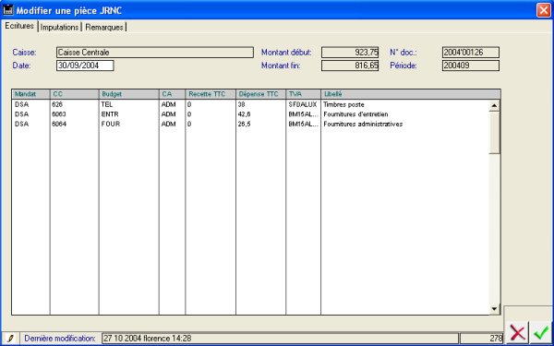Click the N° doc. field 2004'00126
Screen dimensions: 554x346
click(x=471, y=53)
